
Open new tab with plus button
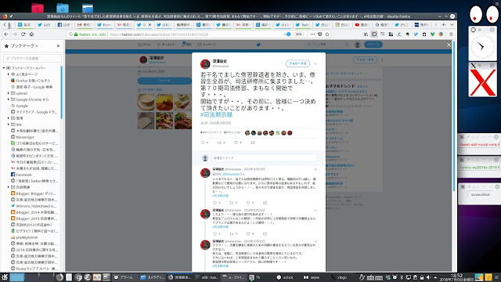point(444,24)
